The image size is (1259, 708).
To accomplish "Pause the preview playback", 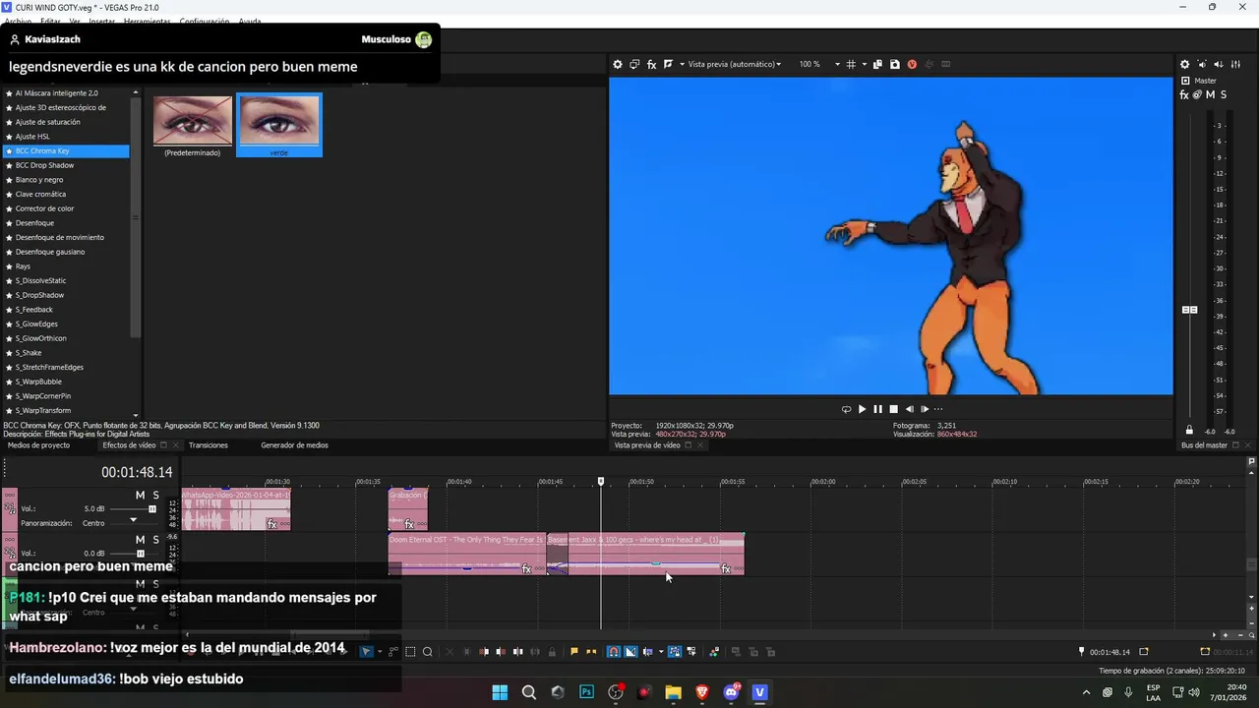I will point(877,409).
